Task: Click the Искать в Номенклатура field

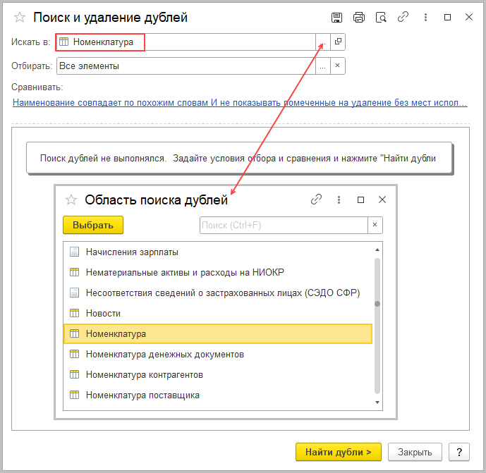Action: [186, 42]
